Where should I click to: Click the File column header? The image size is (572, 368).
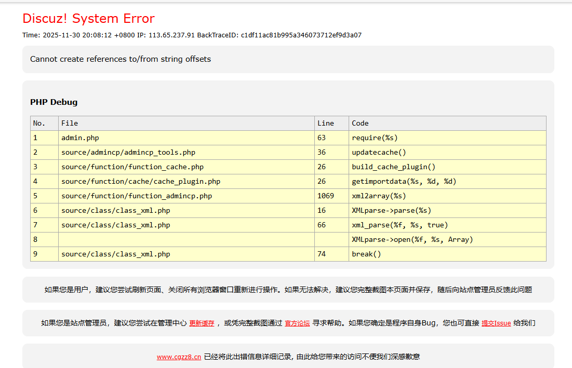(x=70, y=123)
